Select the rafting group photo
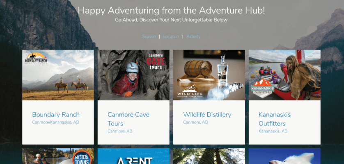Viewport: 344px width, 164px height. coord(284,75)
